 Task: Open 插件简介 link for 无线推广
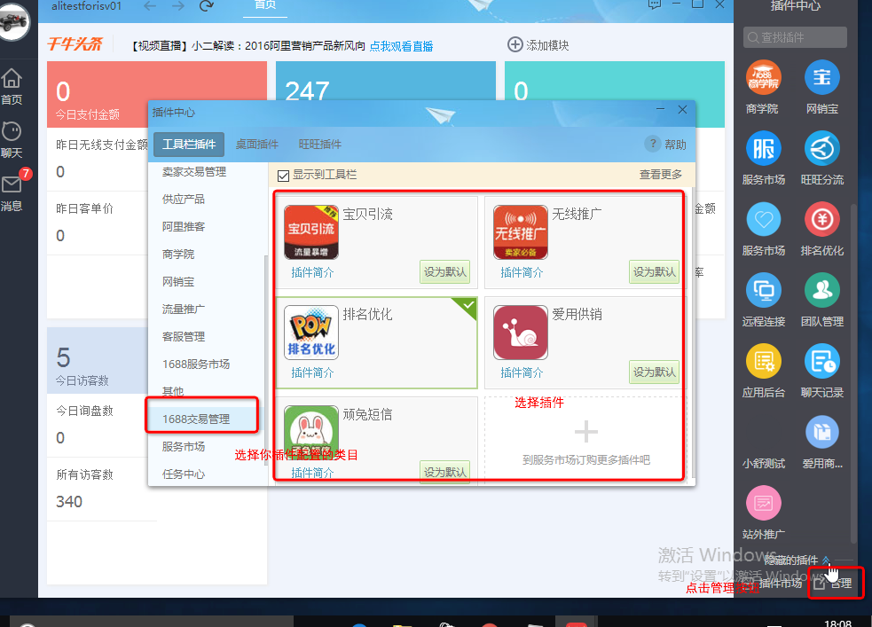(x=522, y=272)
